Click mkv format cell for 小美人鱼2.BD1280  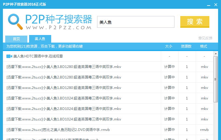[204, 77]
